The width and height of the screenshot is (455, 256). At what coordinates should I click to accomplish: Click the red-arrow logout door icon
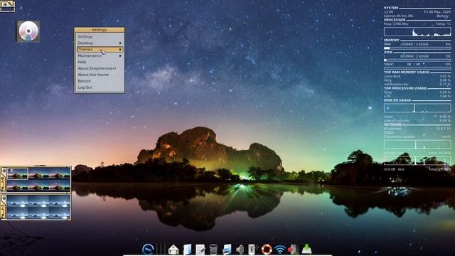[x=292, y=250]
